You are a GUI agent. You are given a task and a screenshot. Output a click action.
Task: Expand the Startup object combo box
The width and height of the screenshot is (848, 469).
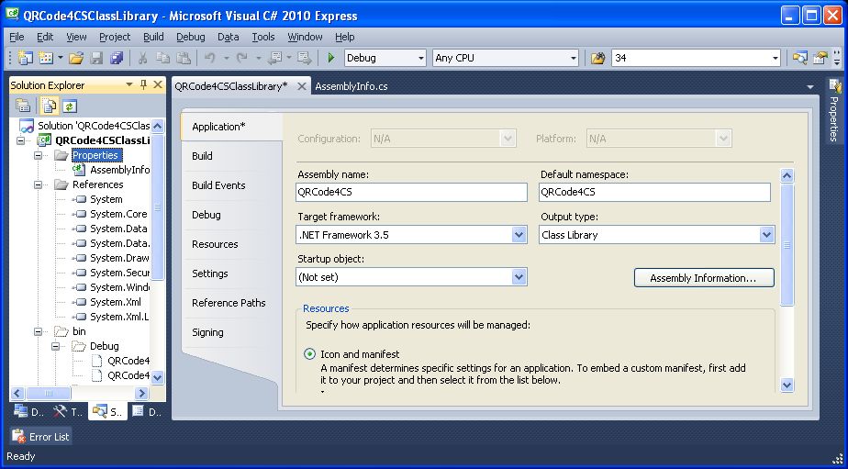pyautogui.click(x=519, y=277)
